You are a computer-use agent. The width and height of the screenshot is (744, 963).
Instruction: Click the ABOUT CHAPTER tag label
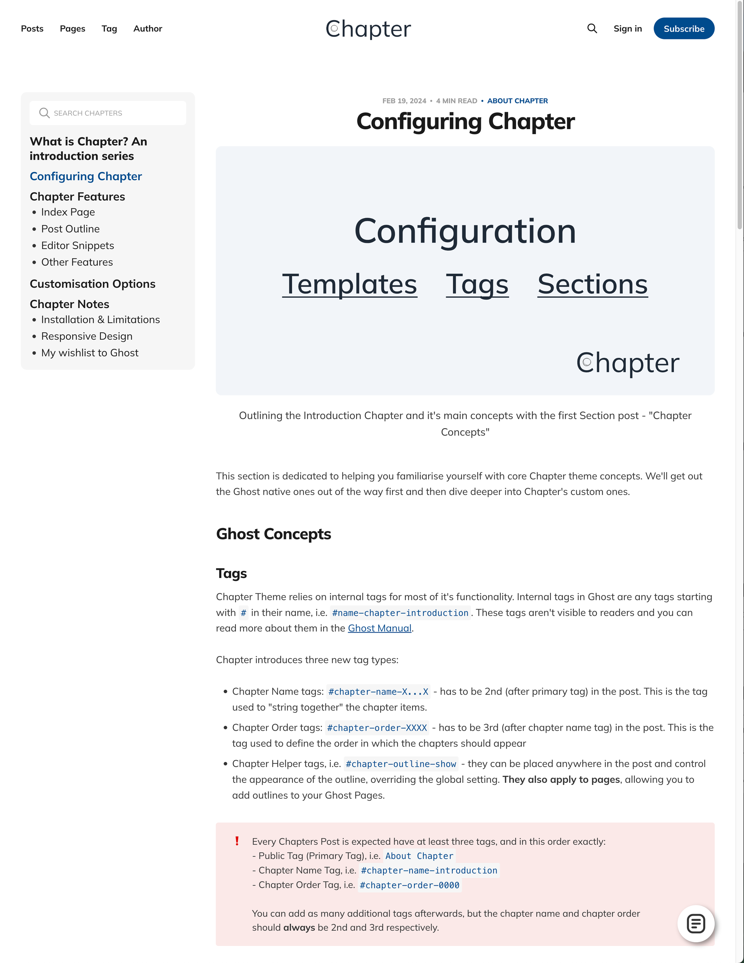tap(517, 101)
